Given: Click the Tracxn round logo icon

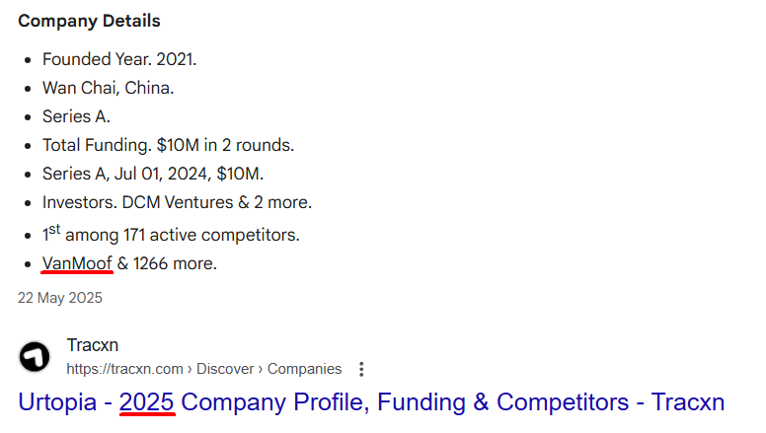Looking at the screenshot, I should [x=36, y=356].
